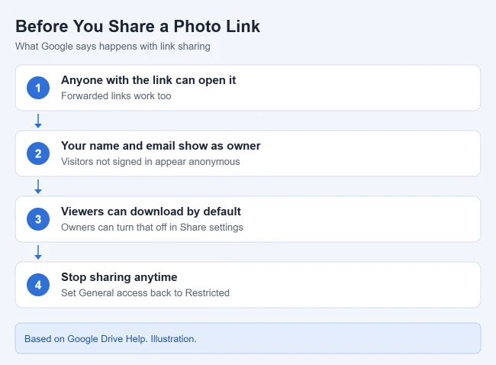Select the "Stop sharing anytime" title
The width and height of the screenshot is (496, 365).
point(119,277)
